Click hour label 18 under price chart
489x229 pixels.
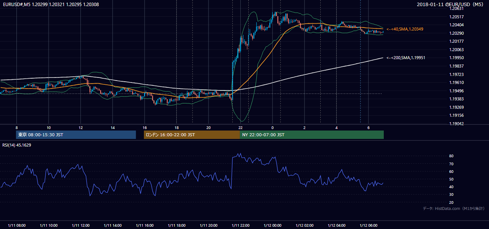[176, 127]
